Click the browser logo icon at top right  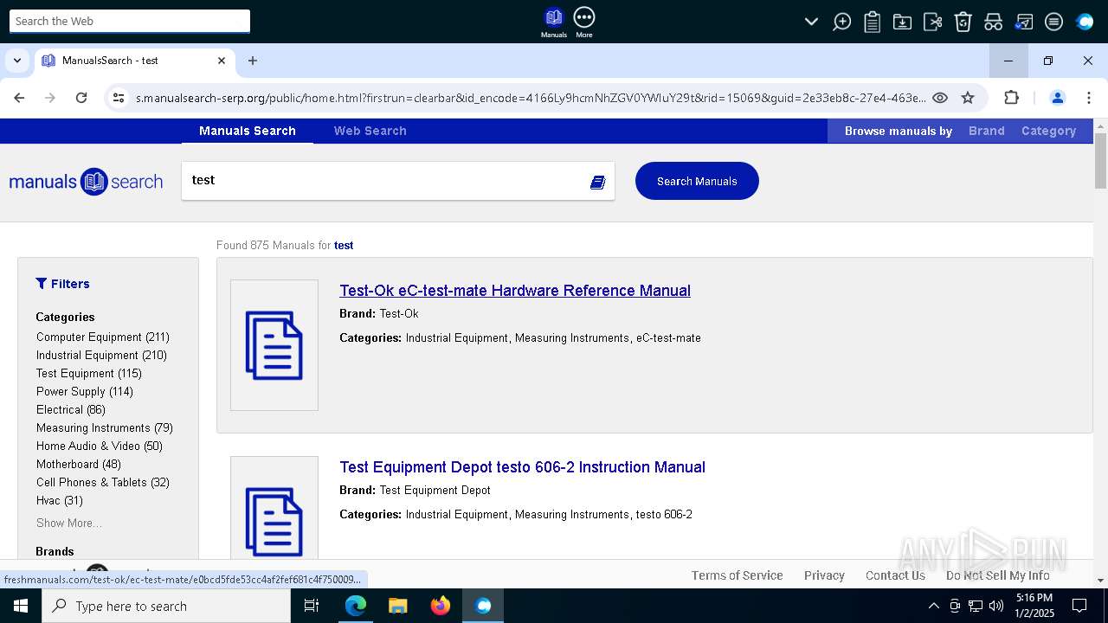click(x=1085, y=22)
